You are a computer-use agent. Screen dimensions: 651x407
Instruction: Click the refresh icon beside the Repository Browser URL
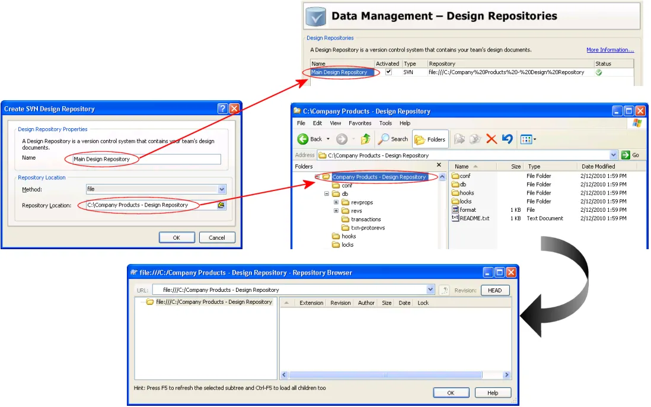point(444,290)
